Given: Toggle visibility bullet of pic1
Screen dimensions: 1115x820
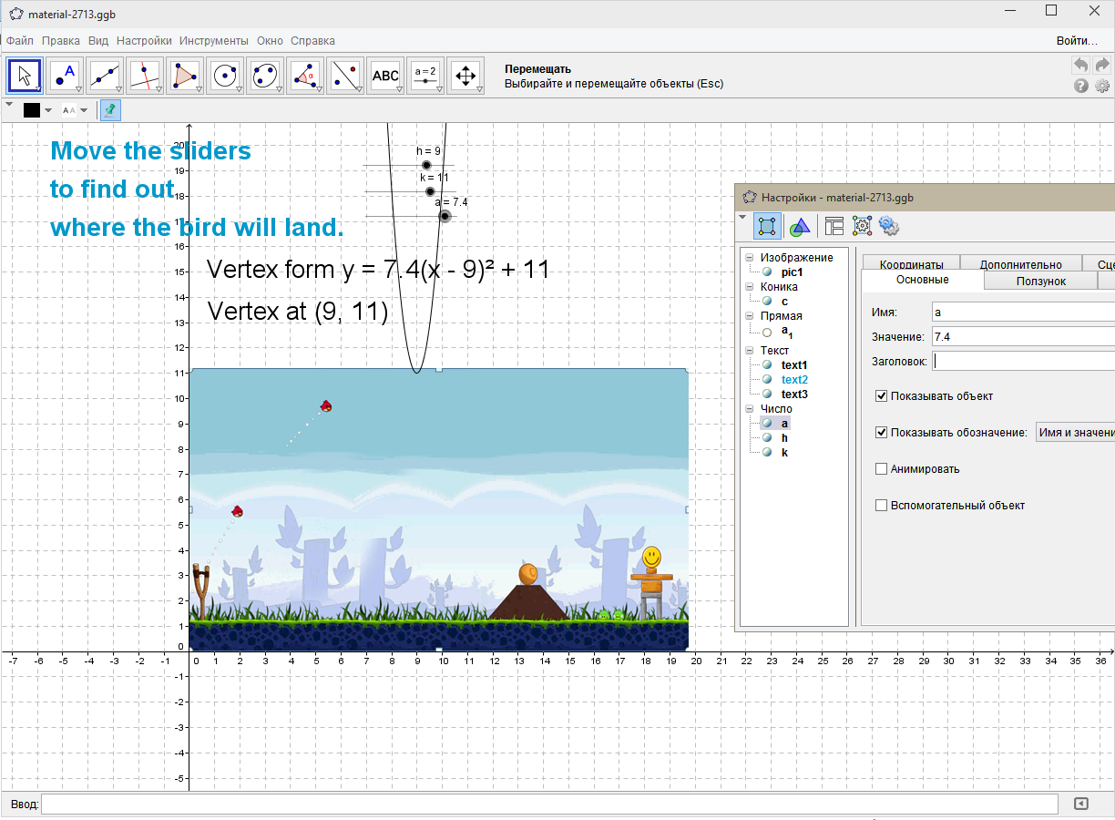Looking at the screenshot, I should (x=767, y=272).
